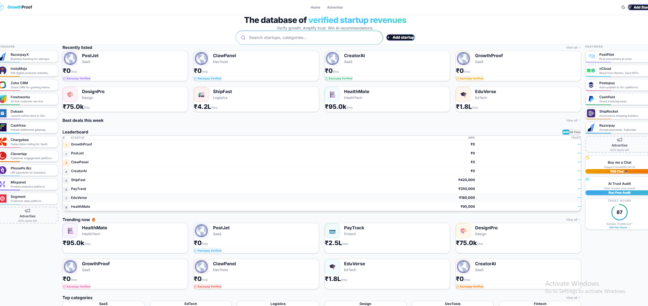Click the EduVerse graduation cap in Recently listed
Screen dimensions: 648x306
click(x=463, y=94)
